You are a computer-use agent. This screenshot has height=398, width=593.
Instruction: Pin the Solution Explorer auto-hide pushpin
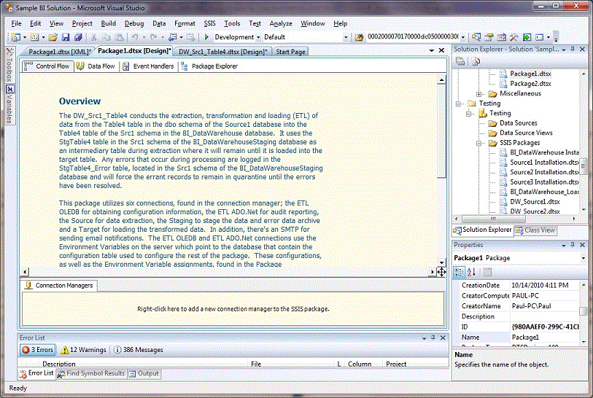573,49
